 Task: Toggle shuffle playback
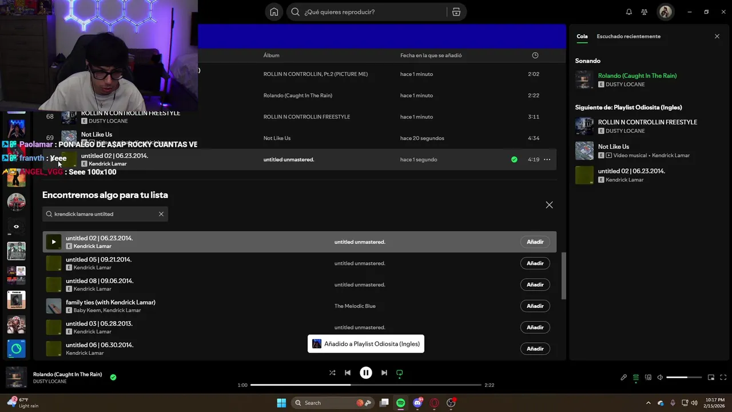[332, 373]
